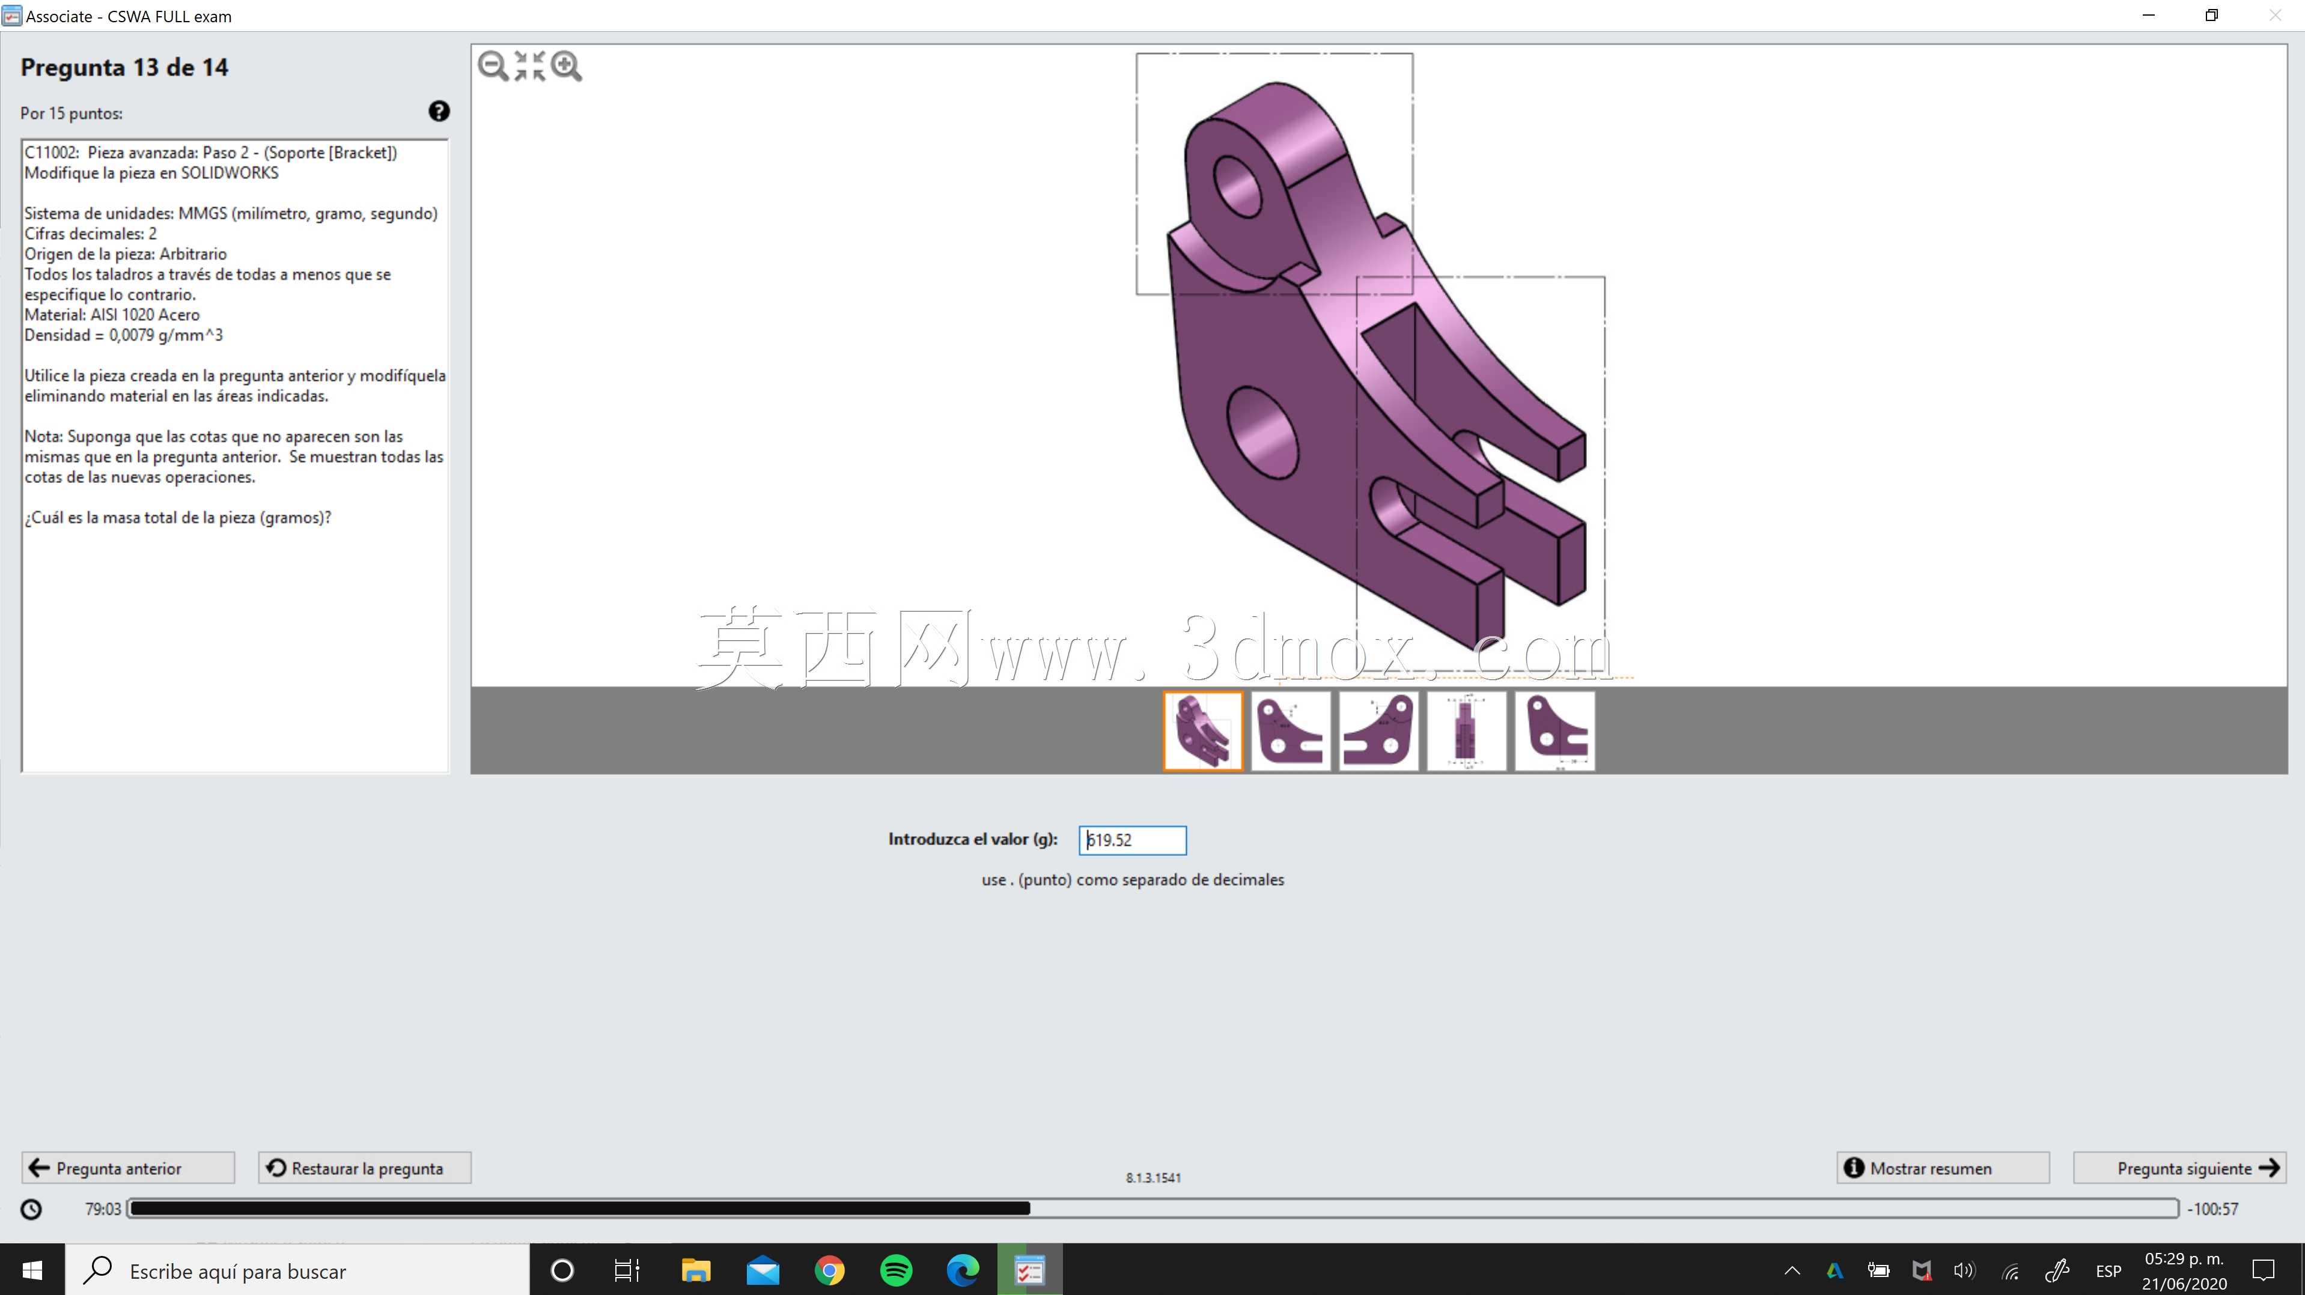This screenshot has width=2305, height=1295.
Task: Click the McAfee tray icon
Action: pos(1921,1270)
